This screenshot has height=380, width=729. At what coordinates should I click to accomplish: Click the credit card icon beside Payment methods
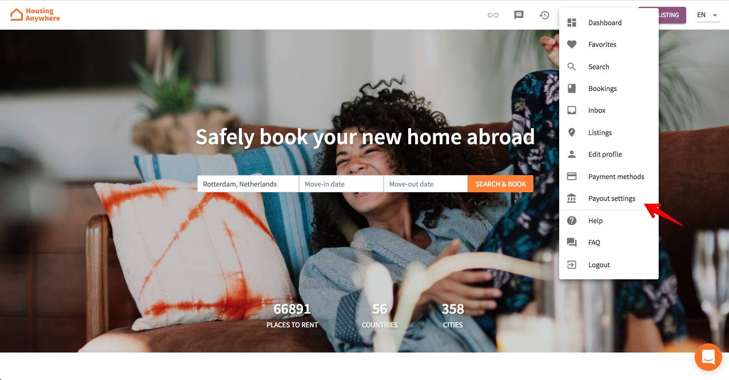pyautogui.click(x=572, y=176)
